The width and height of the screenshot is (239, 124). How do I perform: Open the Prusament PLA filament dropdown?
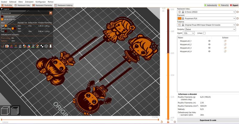coord(206,18)
